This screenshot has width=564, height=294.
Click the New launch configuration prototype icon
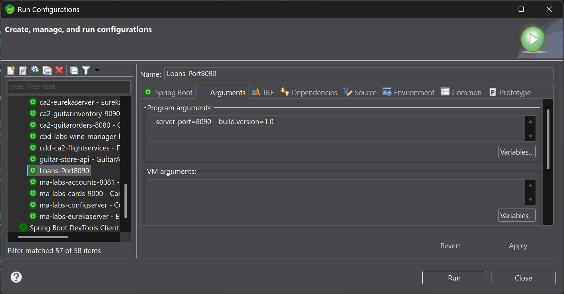point(23,71)
